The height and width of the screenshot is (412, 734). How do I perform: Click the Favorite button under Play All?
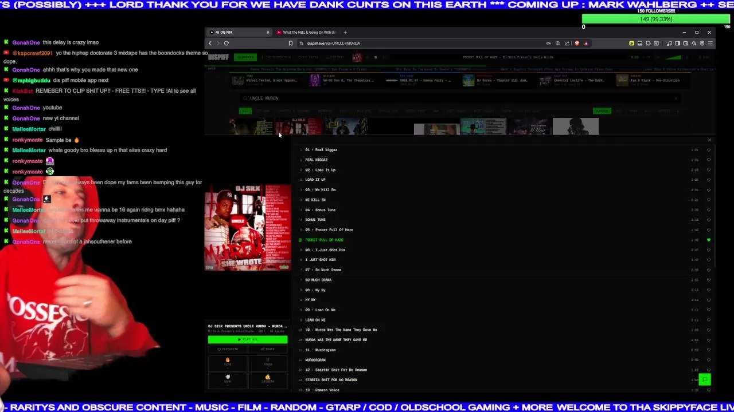pyautogui.click(x=228, y=349)
